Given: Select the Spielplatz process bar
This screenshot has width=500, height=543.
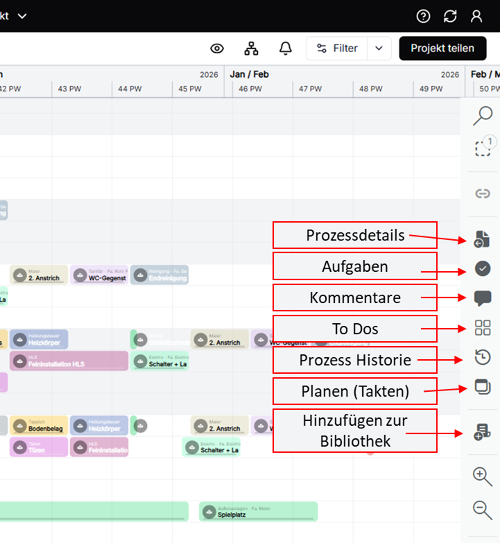Looking at the screenshot, I should [258, 512].
